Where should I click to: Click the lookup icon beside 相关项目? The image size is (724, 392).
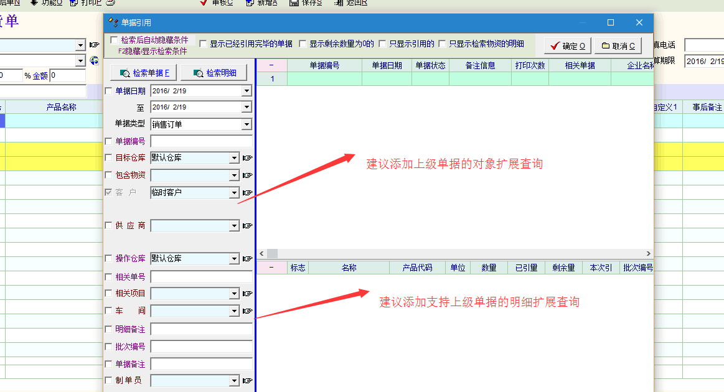248,294
